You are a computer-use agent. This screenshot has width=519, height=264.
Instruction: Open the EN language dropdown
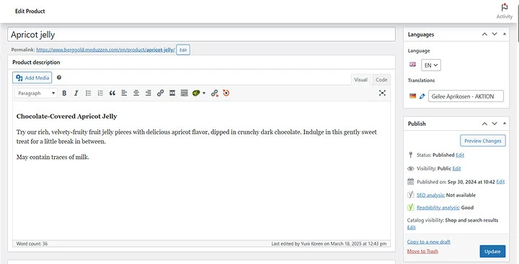[430, 65]
